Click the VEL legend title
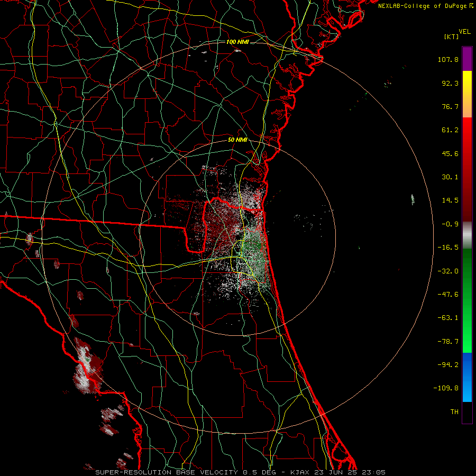This screenshot has height=476, width=476. click(x=464, y=32)
